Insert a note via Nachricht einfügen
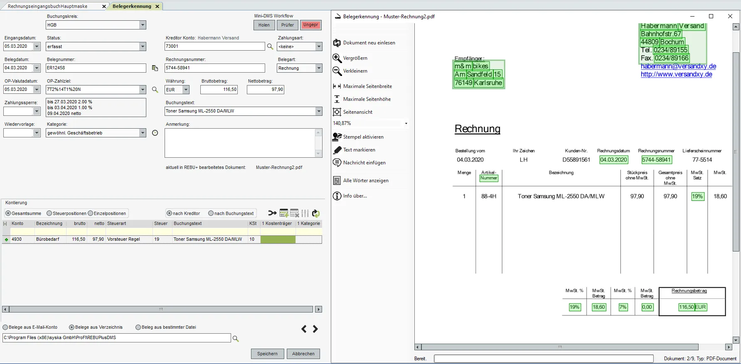 (337, 163)
